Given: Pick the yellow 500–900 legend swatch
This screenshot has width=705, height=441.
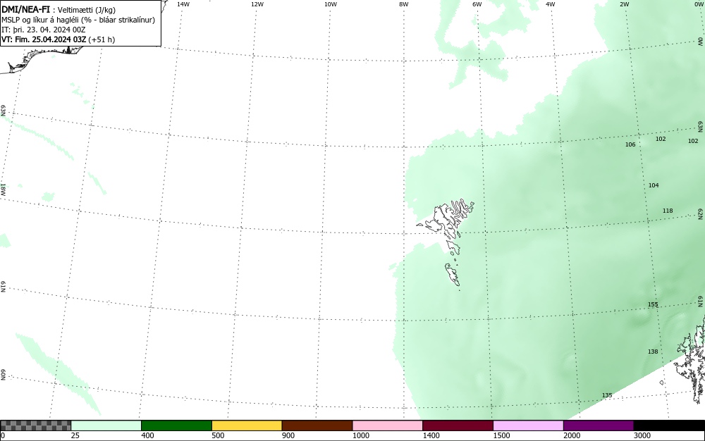Looking at the screenshot, I should pyautogui.click(x=247, y=426).
